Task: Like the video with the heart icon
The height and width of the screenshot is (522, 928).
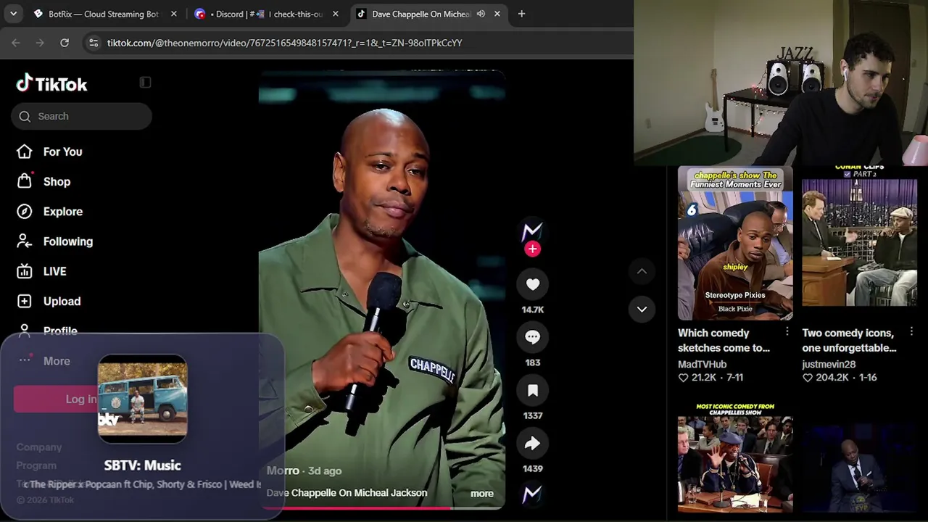Action: [532, 284]
